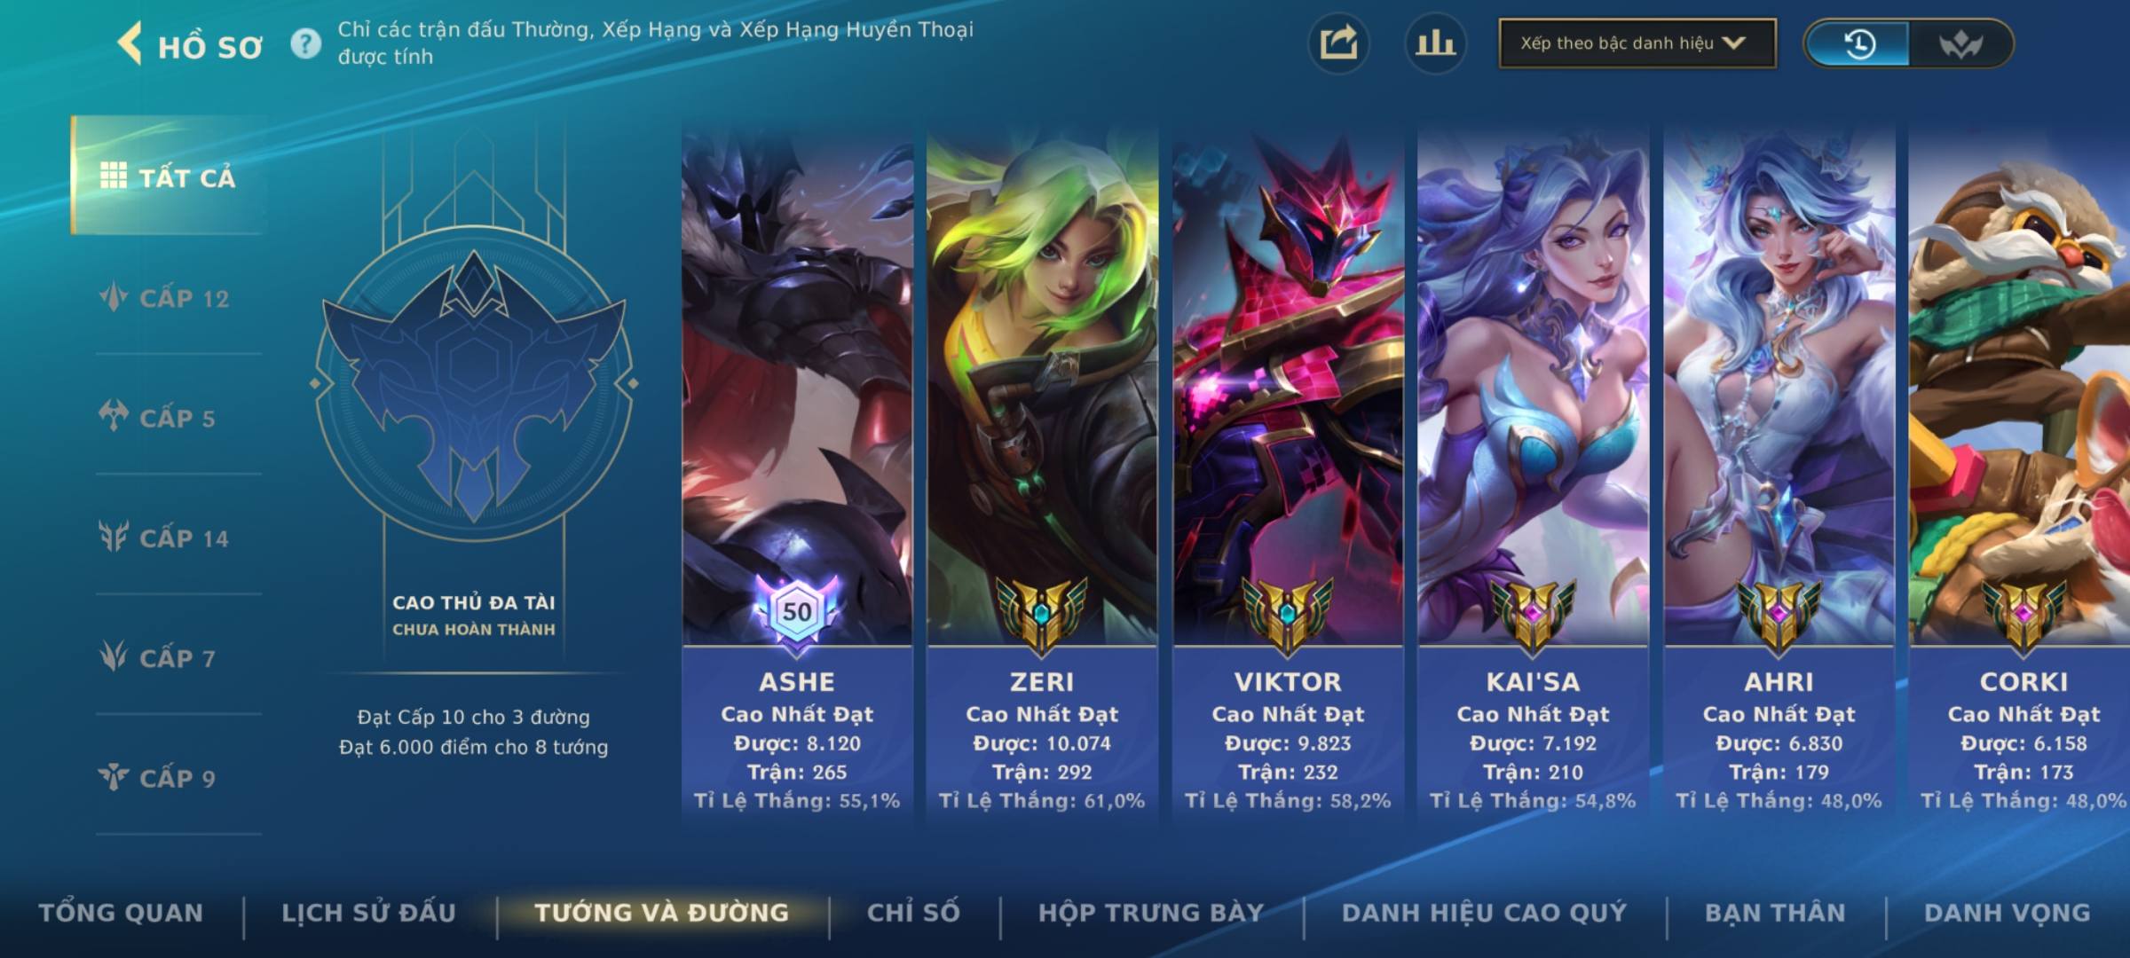
Task: Switch to the clock history view toggle
Action: tap(1858, 43)
